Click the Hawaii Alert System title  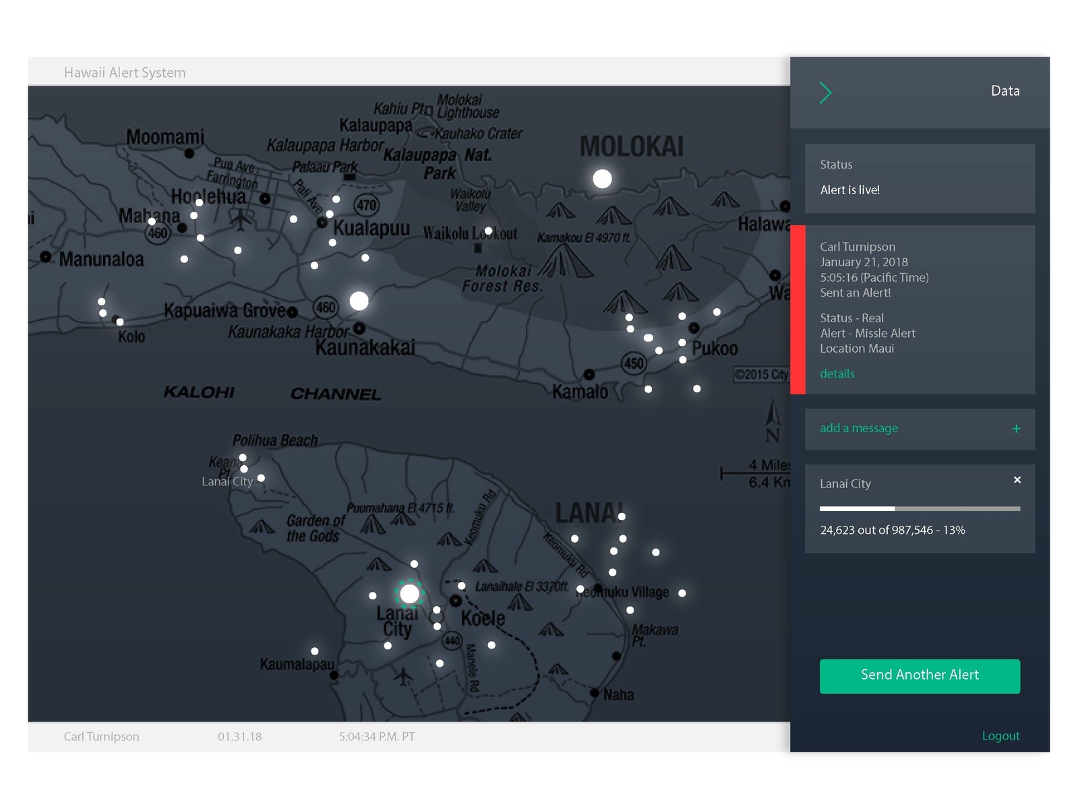[x=125, y=72]
